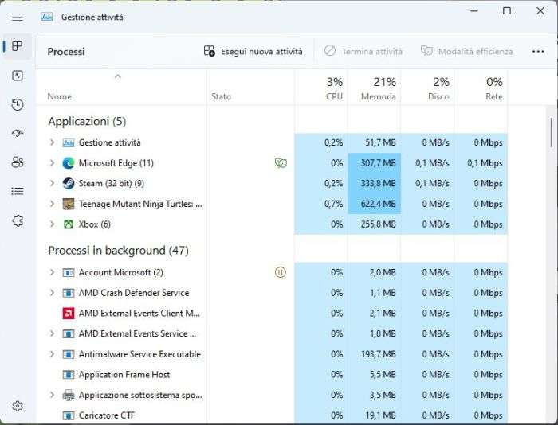
Task: Expand Antimalware Service Executable
Action: [53, 354]
